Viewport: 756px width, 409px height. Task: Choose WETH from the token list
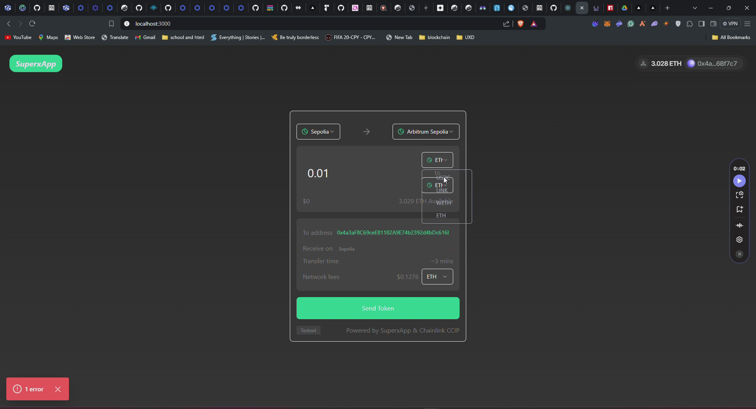coord(443,203)
